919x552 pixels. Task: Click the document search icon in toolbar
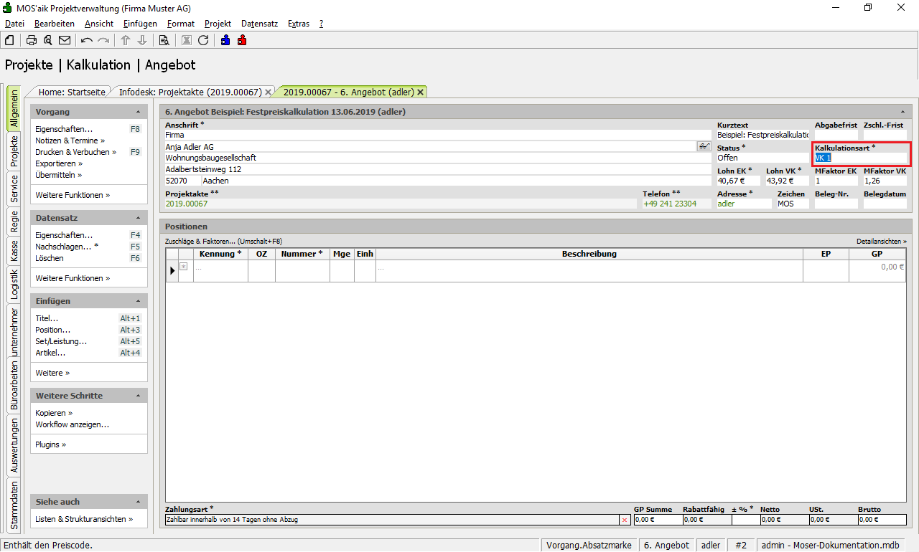pyautogui.click(x=164, y=40)
